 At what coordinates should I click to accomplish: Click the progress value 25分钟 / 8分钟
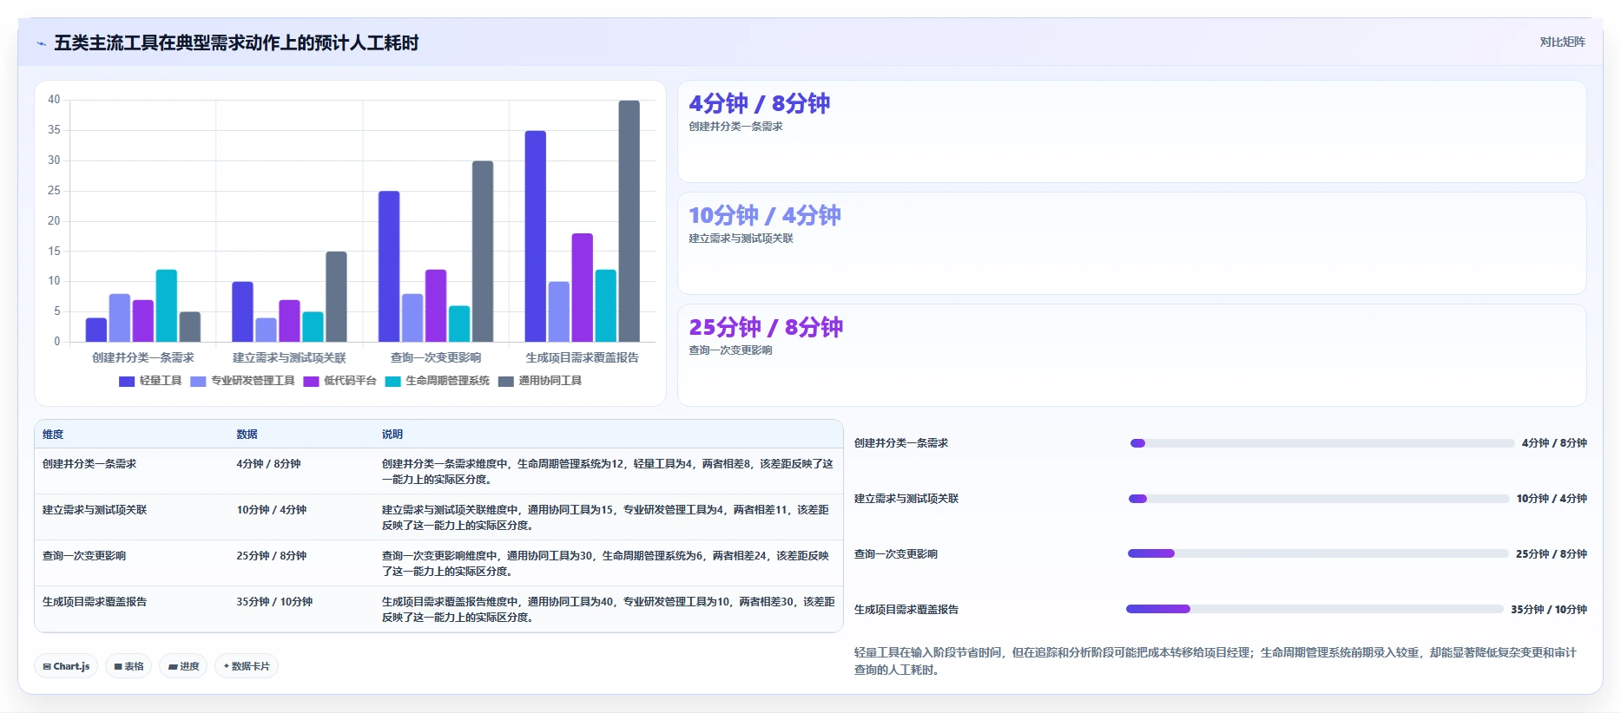[1552, 554]
